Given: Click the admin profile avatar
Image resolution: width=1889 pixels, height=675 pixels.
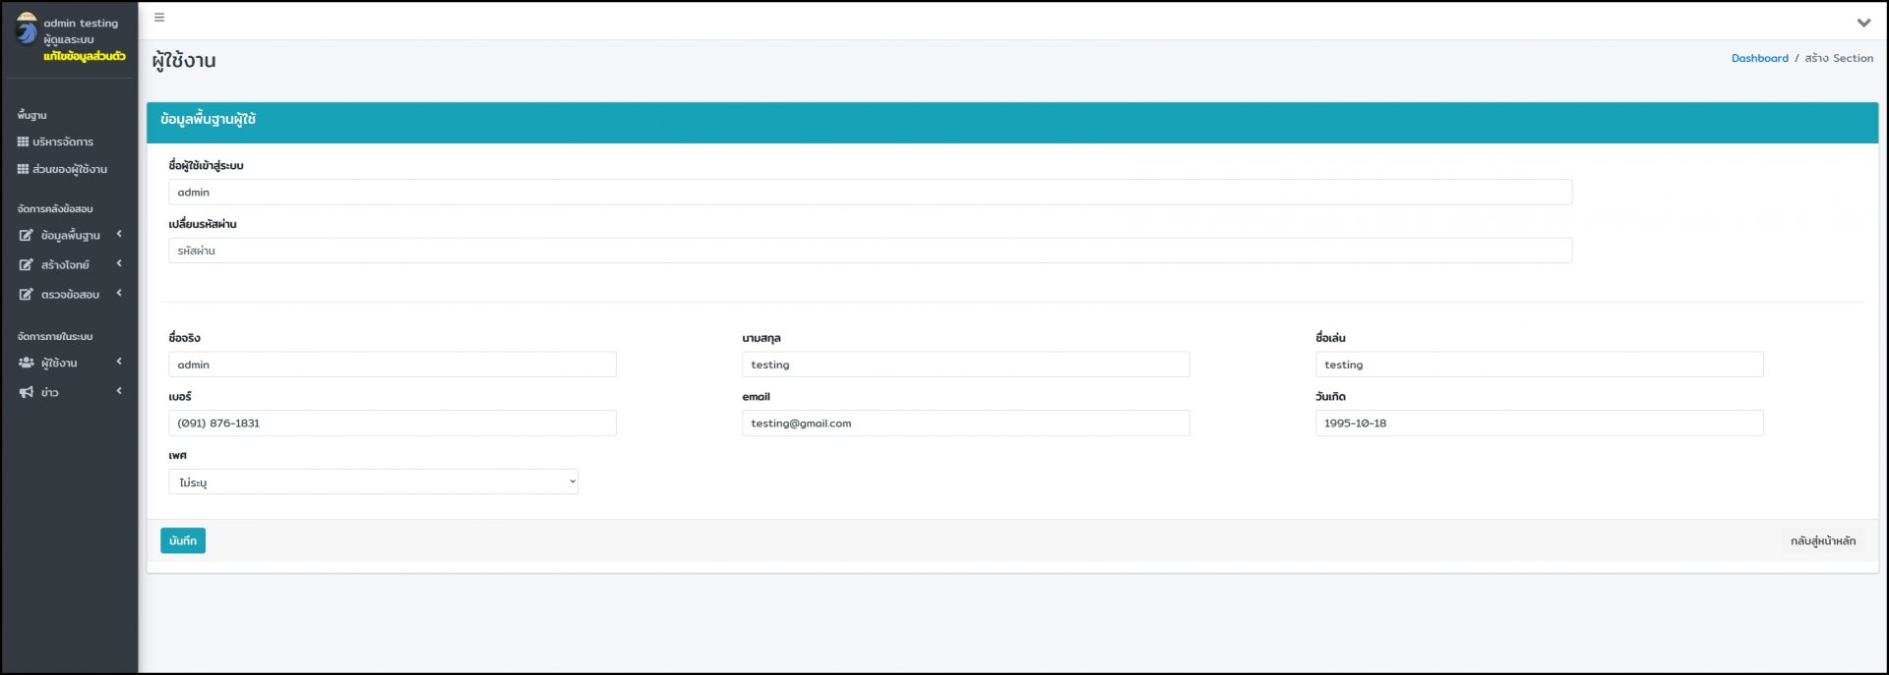Looking at the screenshot, I should [27, 29].
